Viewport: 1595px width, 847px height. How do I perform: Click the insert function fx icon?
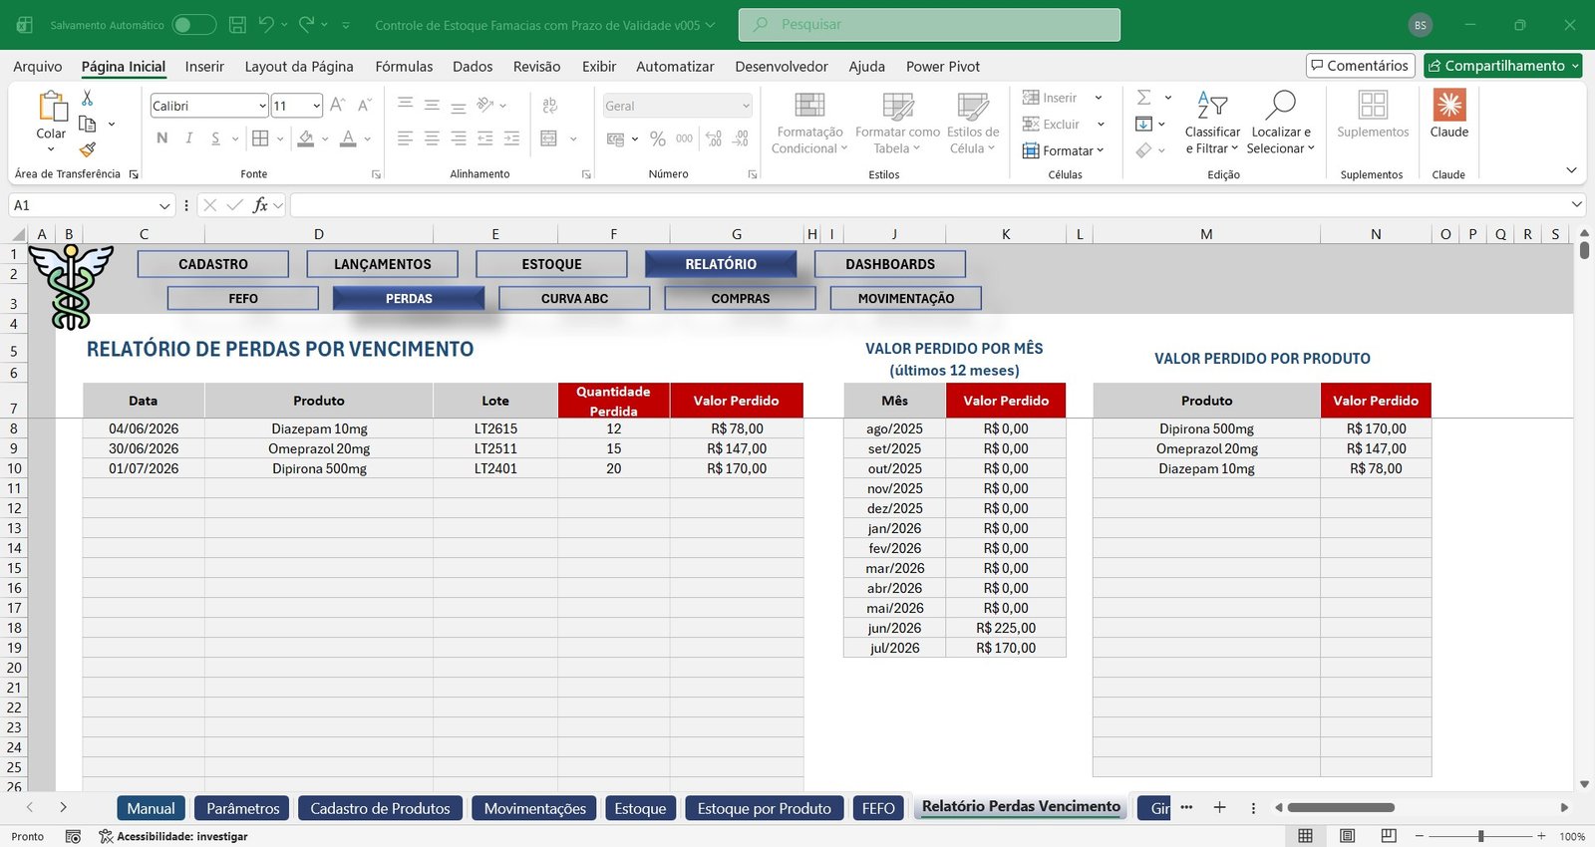[x=260, y=205]
